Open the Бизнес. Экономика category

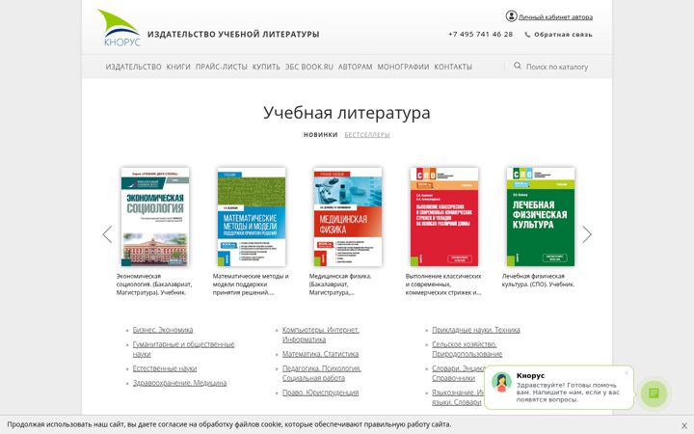coord(163,330)
